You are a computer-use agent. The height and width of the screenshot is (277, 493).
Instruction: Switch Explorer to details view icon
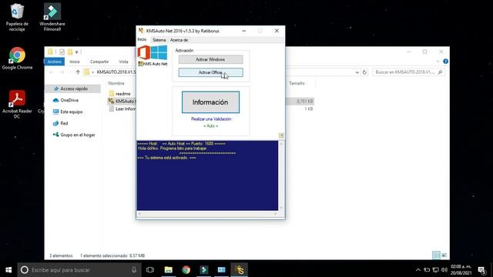436,255
